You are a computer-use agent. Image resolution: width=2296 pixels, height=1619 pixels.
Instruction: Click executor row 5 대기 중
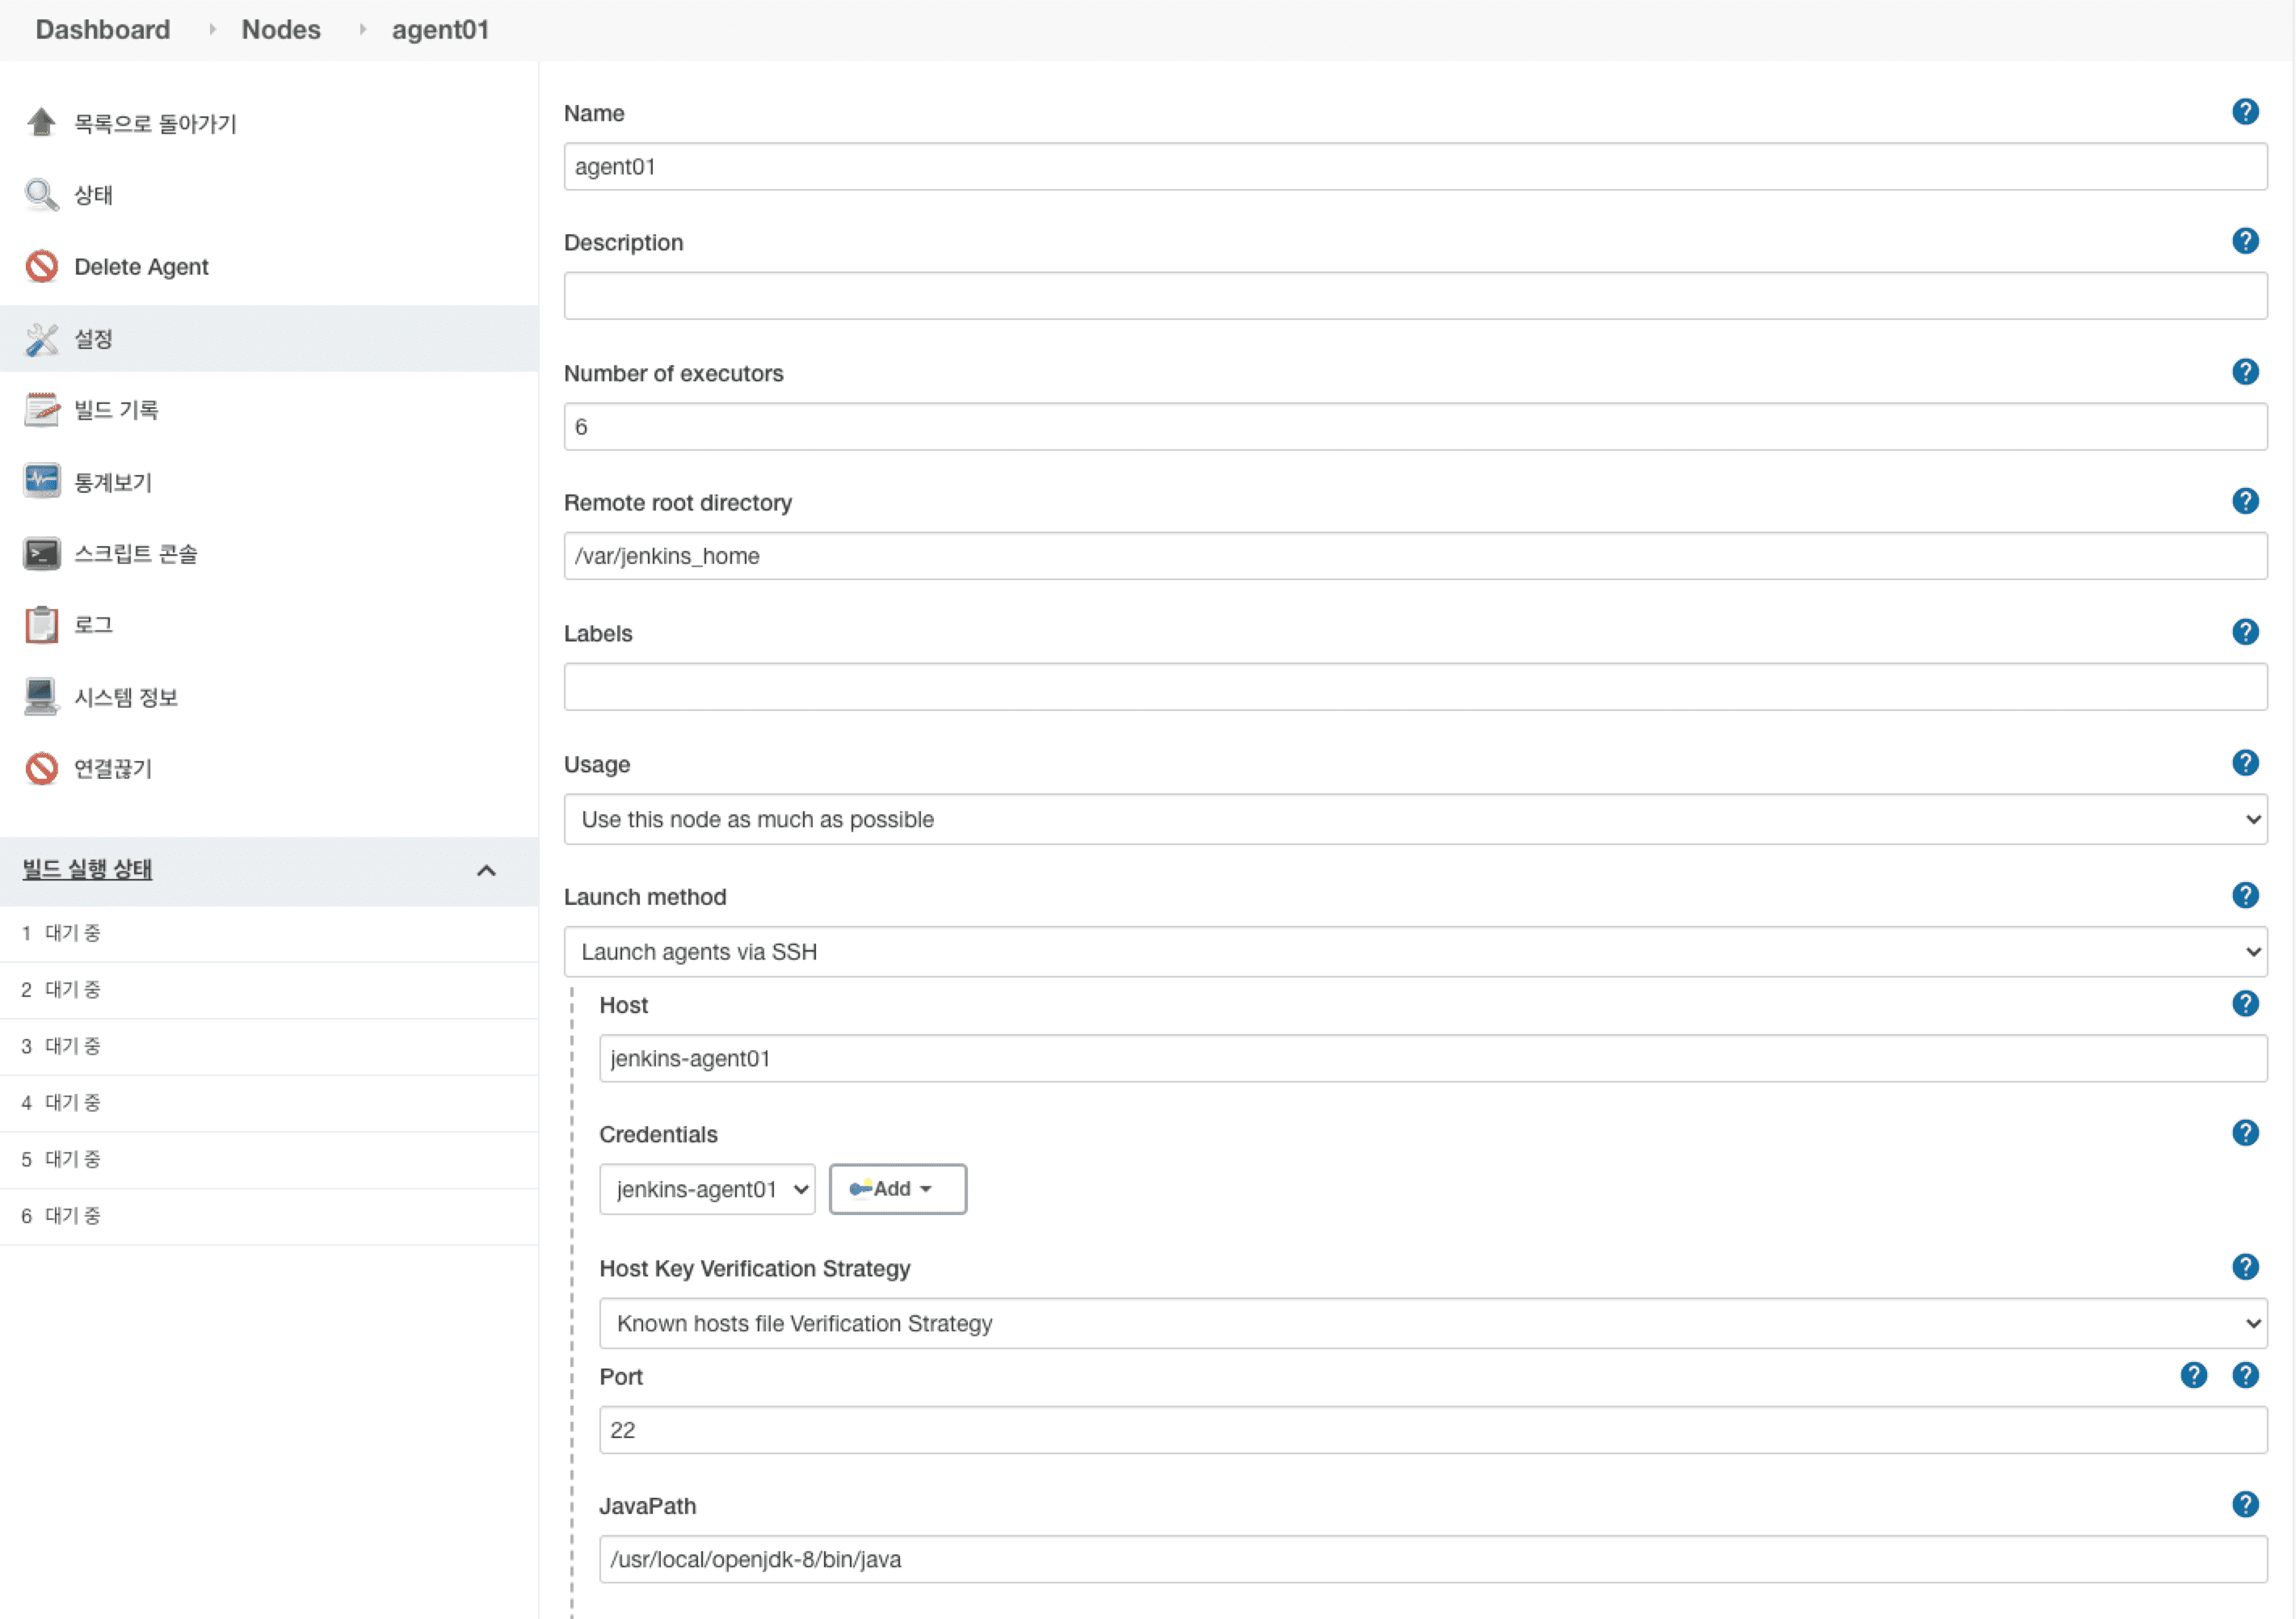269,1160
